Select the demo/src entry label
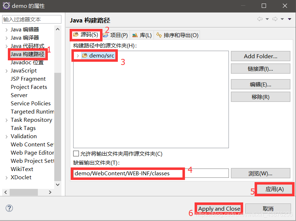The image size is (296, 221). coord(101,55)
